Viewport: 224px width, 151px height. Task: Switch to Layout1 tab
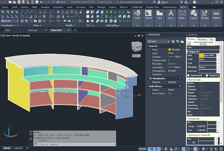[x=18, y=148]
